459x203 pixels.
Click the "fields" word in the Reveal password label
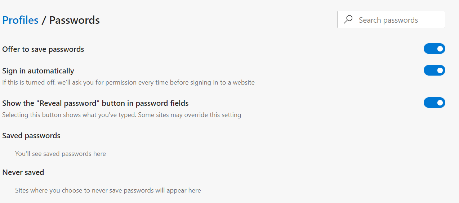[179, 103]
